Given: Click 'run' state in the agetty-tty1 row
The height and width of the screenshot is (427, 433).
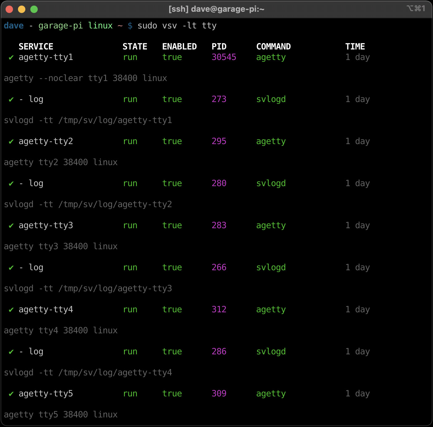Looking at the screenshot, I should click(x=130, y=58).
